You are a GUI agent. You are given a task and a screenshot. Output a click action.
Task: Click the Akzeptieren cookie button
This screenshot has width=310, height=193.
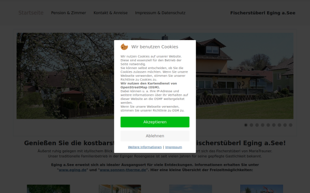coord(155,122)
